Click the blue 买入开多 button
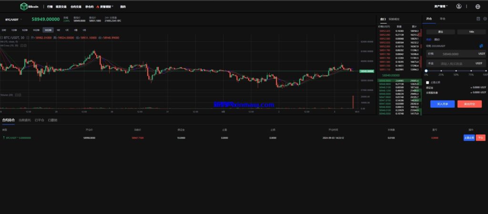This screenshot has width=488, height=214. pos(442,104)
